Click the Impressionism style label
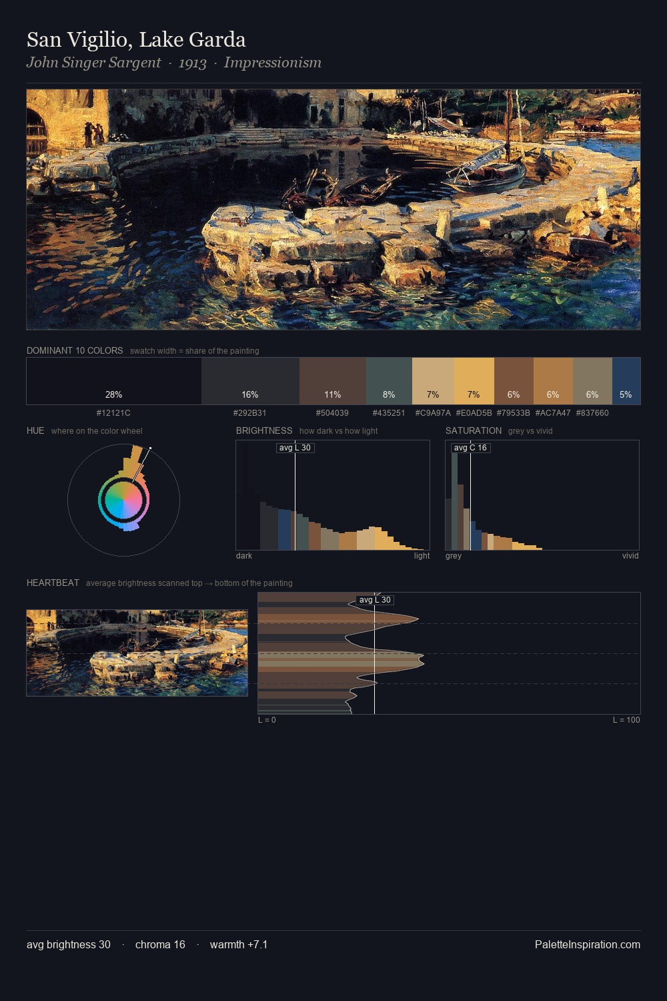The height and width of the screenshot is (1001, 667). click(273, 63)
